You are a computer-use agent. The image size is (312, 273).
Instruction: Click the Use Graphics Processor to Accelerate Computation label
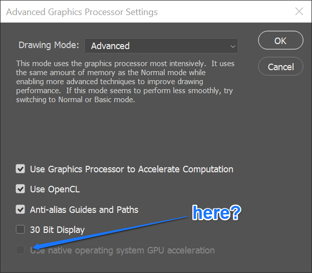tap(131, 169)
